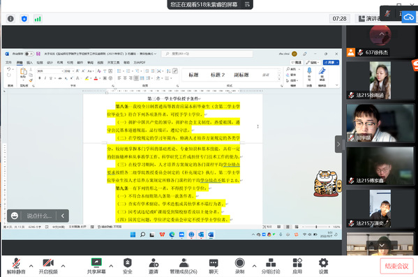The height and width of the screenshot is (277, 418).
Task: Open the 应用 apps panel
Action: 297,266
